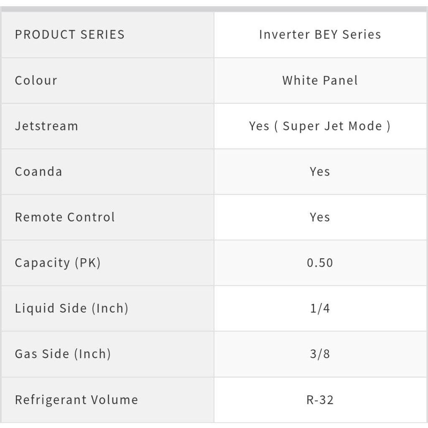Select the White Panel value cell

pos(320,80)
